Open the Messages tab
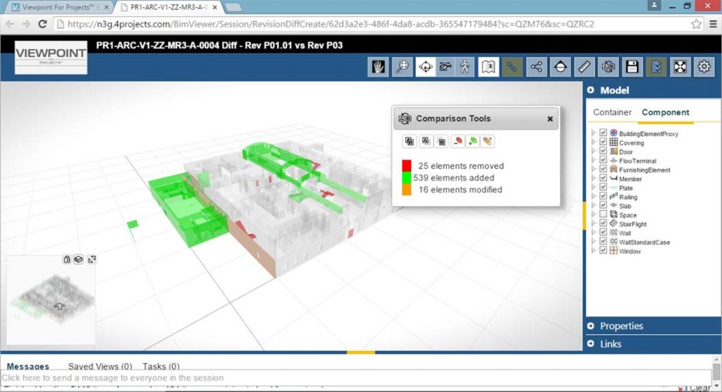This screenshot has width=722, height=392. [x=27, y=366]
